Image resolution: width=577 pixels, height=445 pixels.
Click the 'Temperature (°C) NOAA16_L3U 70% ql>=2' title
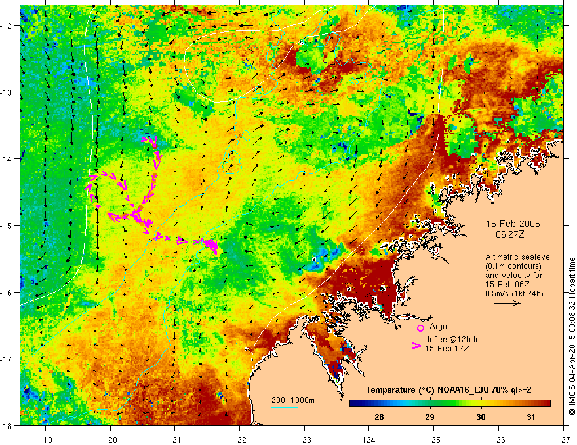tap(448, 390)
